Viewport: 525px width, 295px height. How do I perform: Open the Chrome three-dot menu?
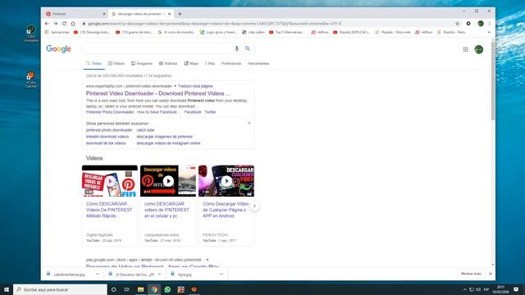(x=489, y=24)
